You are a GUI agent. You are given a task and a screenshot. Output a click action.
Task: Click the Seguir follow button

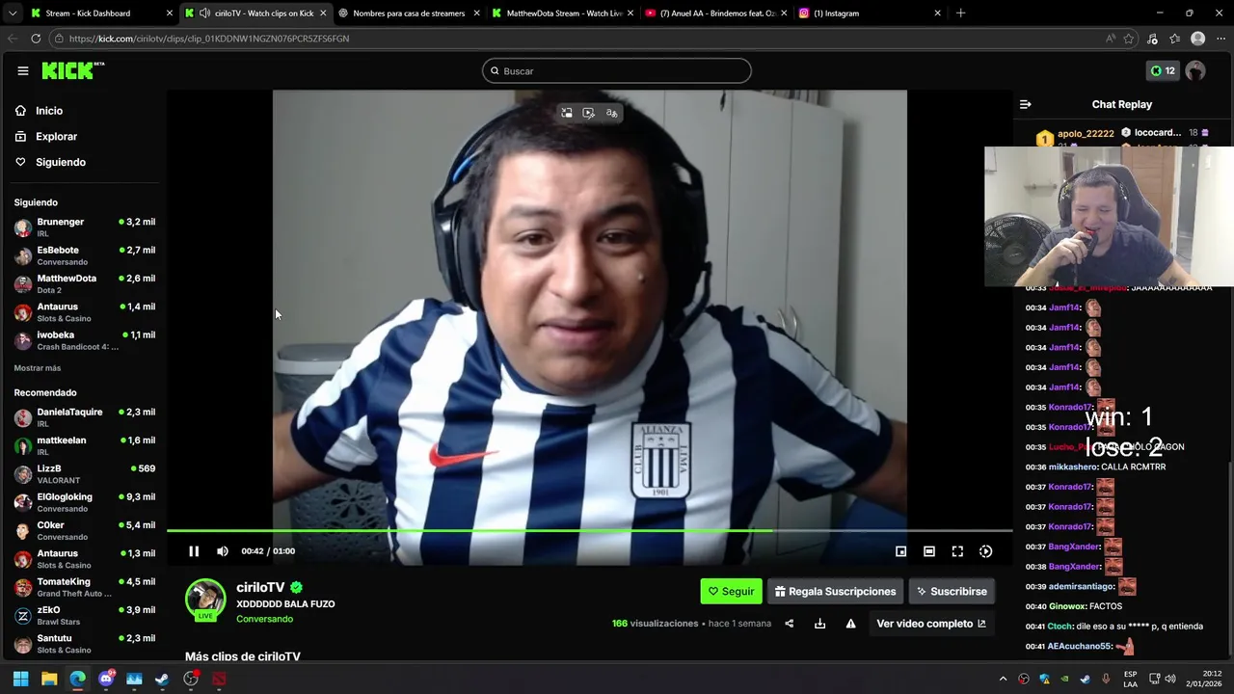coord(731,592)
